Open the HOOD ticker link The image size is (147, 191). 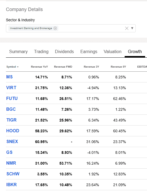(x=13, y=131)
